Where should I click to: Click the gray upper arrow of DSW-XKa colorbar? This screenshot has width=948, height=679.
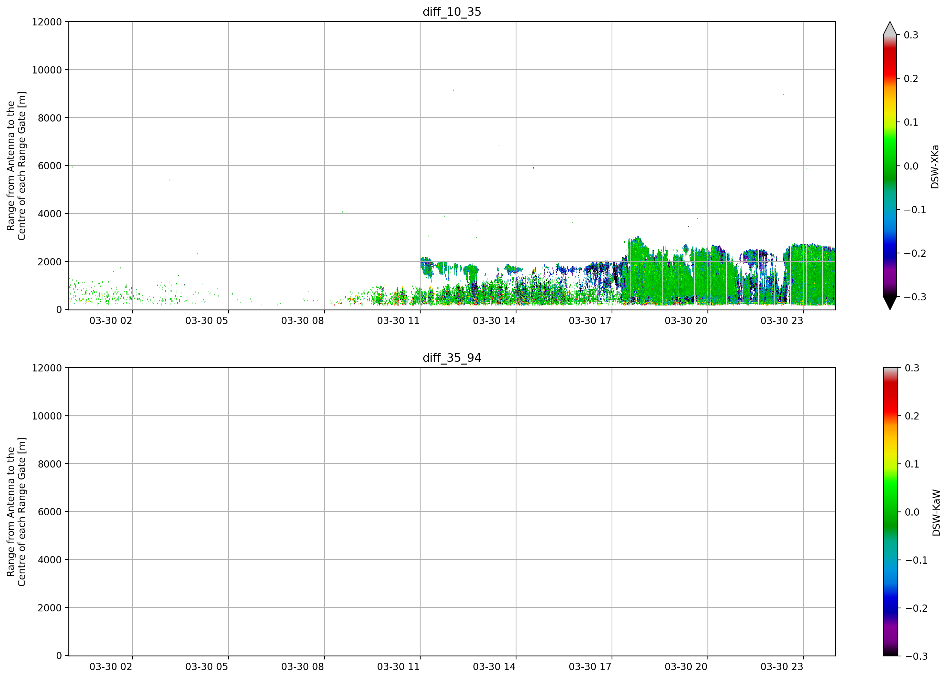pyautogui.click(x=890, y=29)
